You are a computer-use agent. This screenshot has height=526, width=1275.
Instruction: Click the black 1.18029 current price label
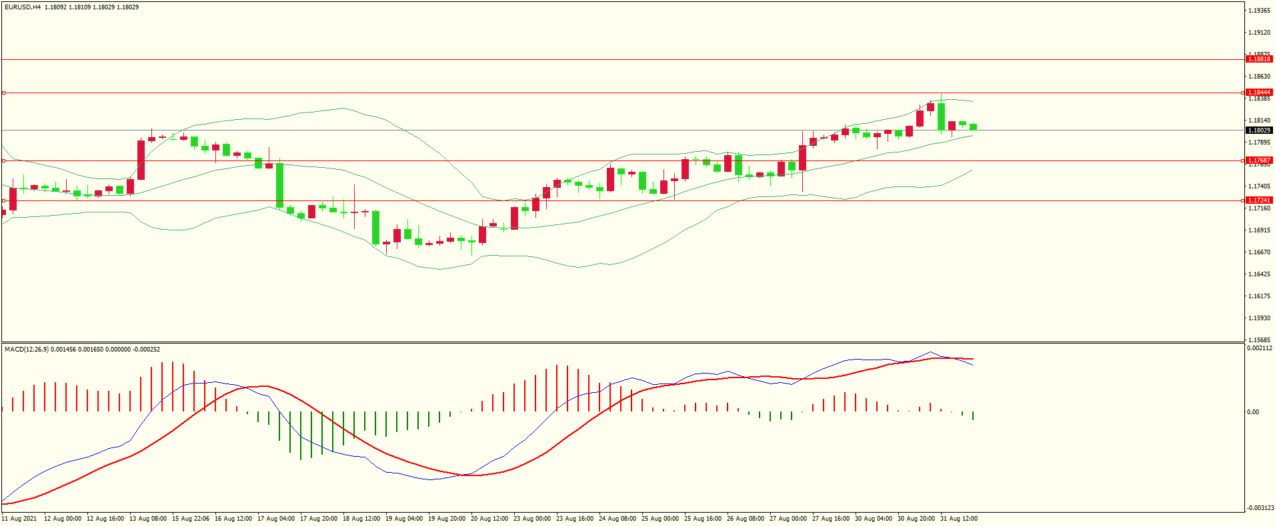(1259, 131)
